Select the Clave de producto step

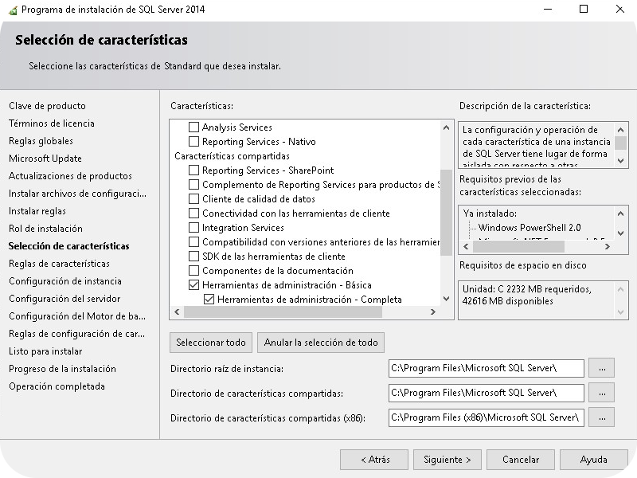click(49, 105)
